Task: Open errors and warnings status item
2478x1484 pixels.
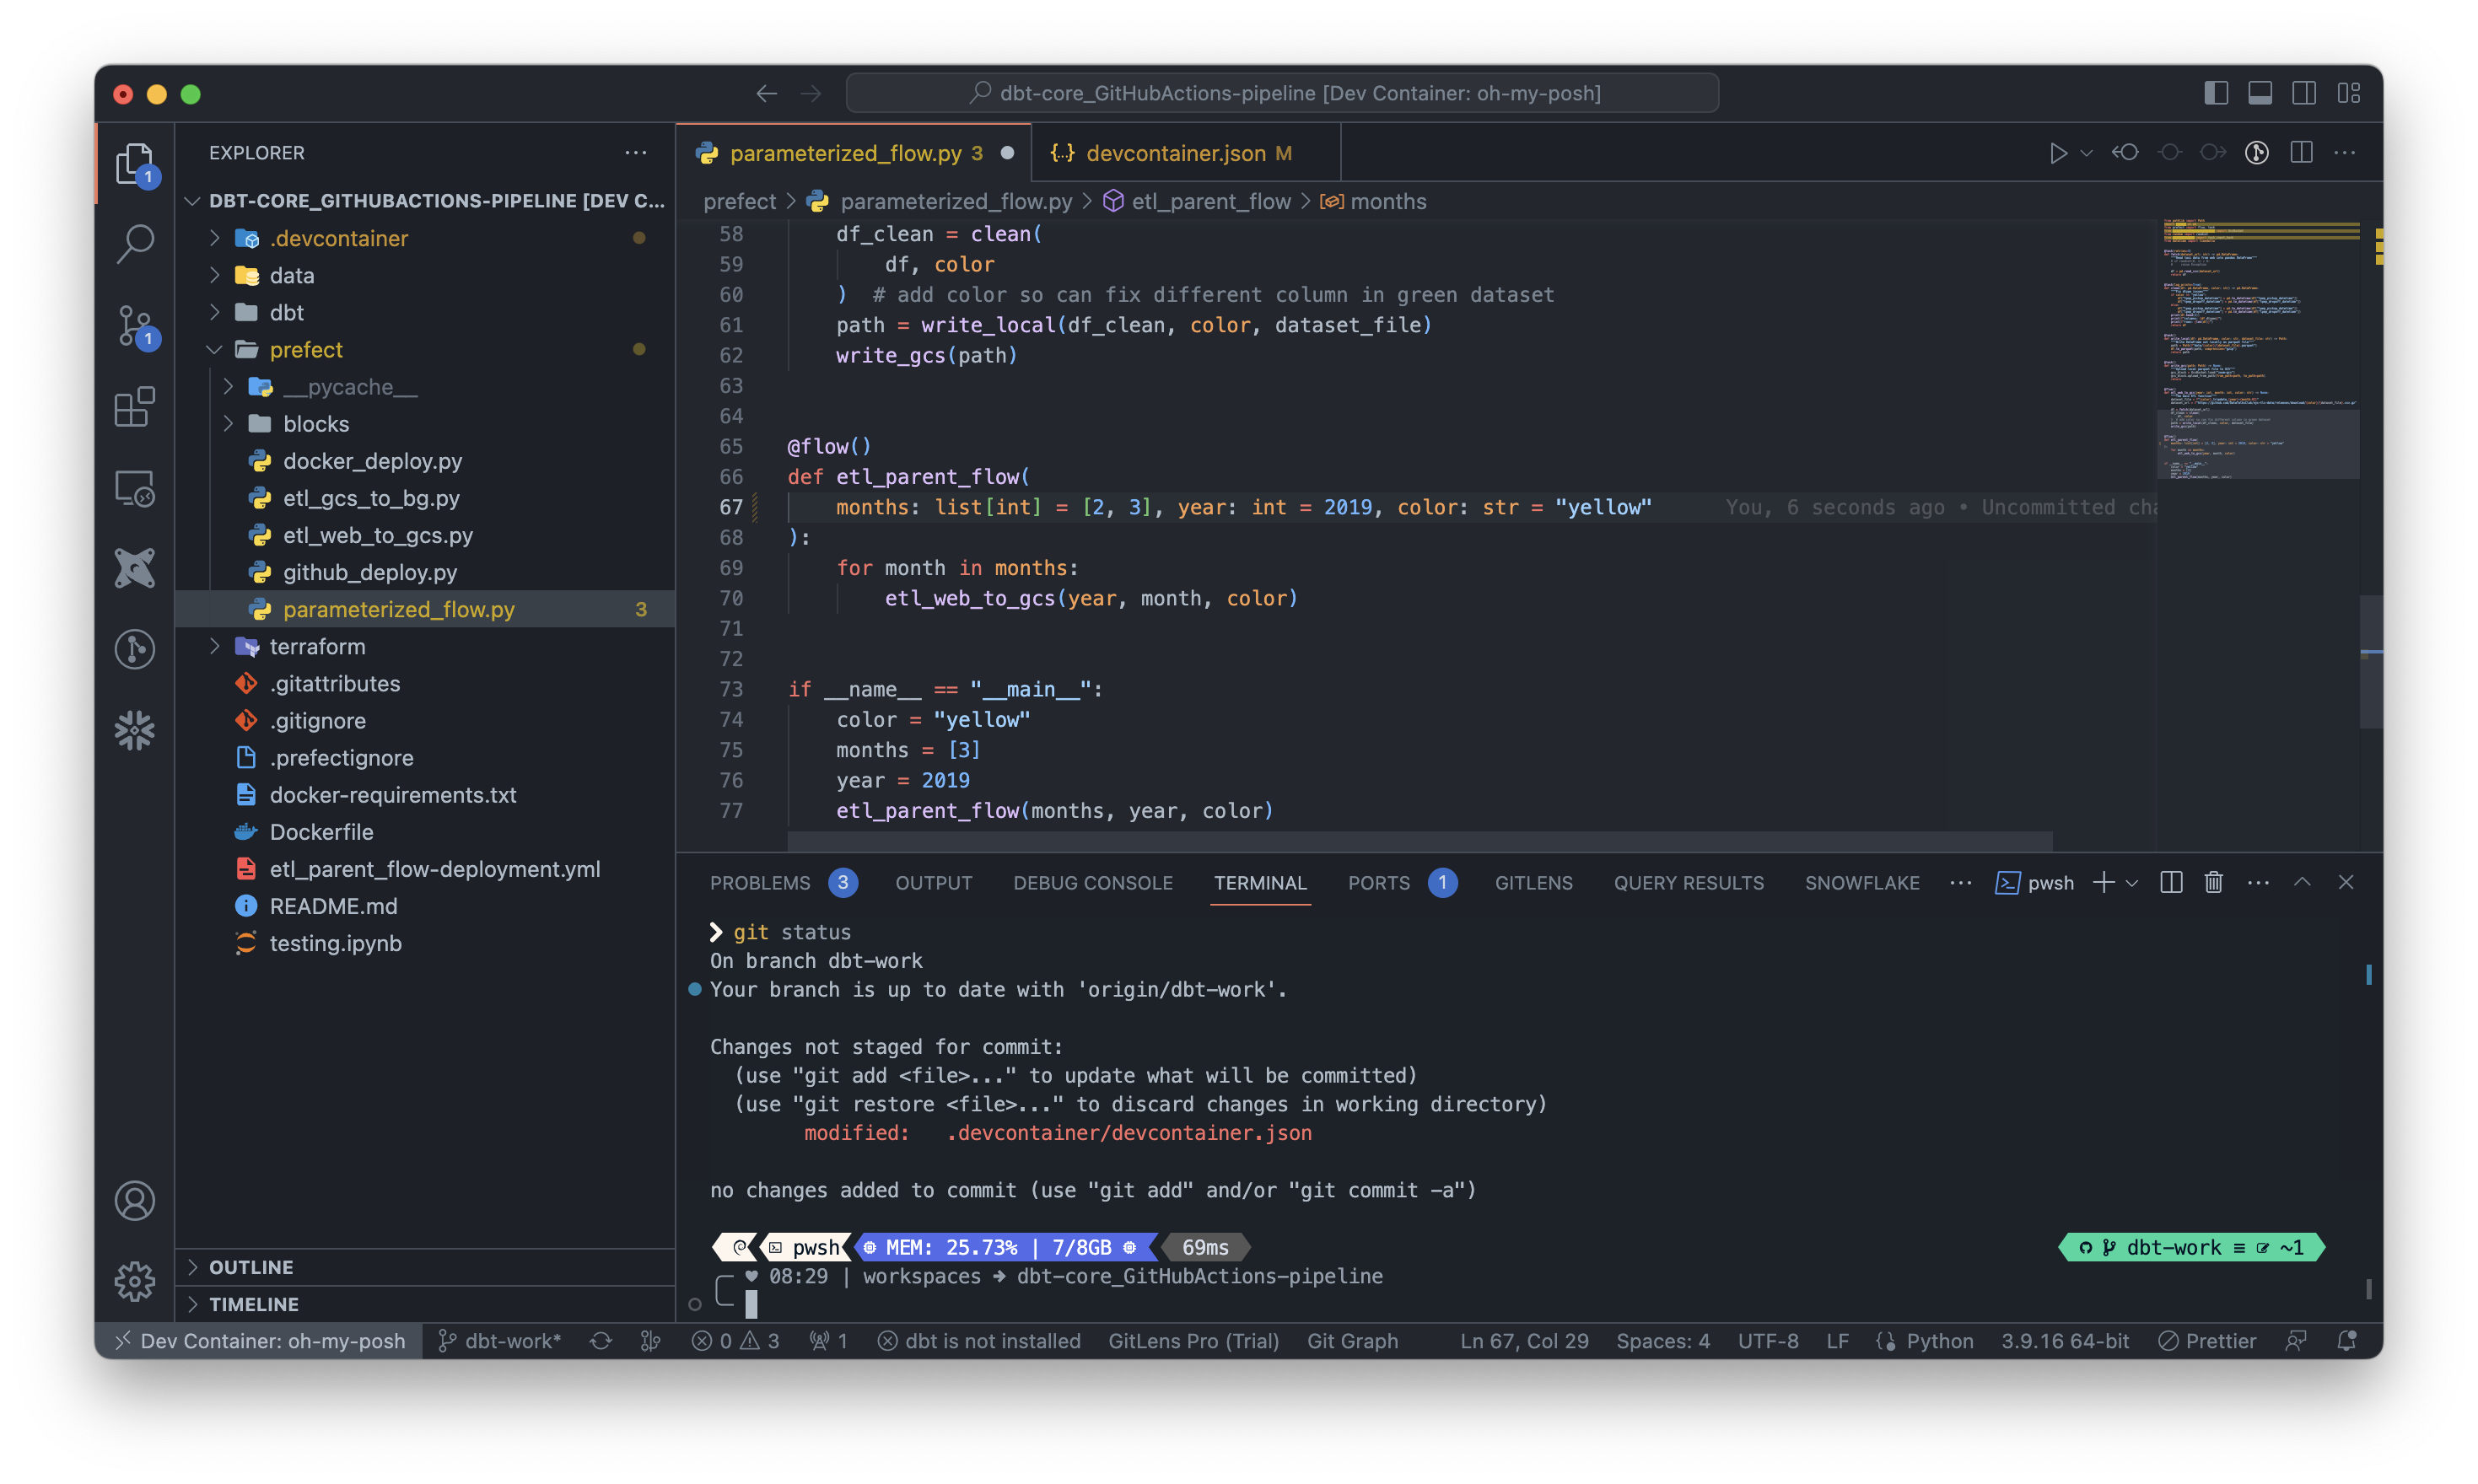Action: click(735, 1341)
